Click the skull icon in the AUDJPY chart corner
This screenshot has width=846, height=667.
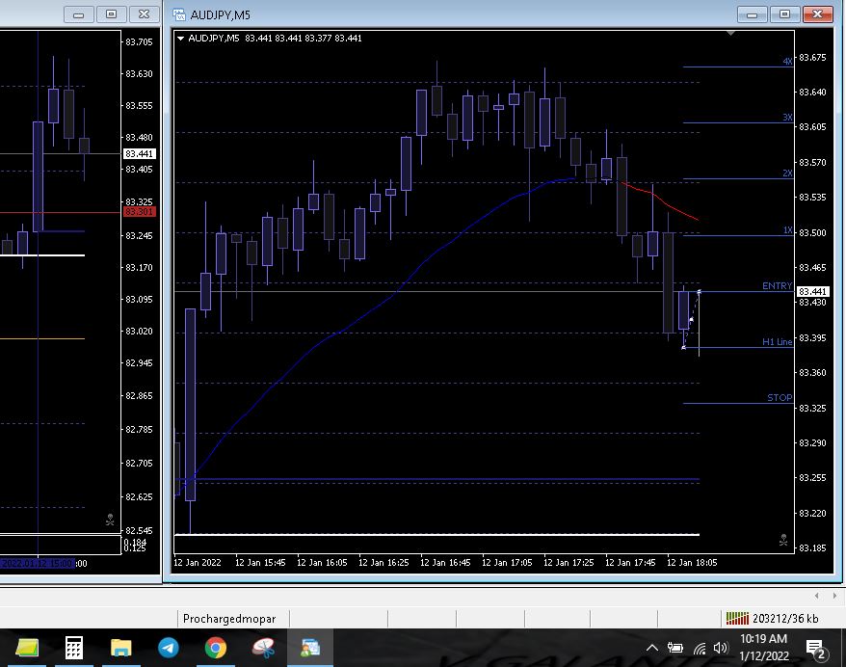tap(783, 542)
